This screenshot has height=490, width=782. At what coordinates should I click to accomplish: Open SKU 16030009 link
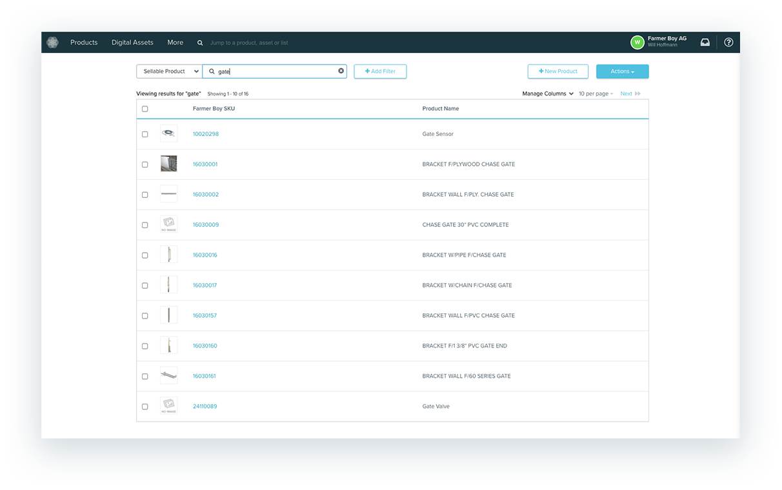[x=205, y=224]
